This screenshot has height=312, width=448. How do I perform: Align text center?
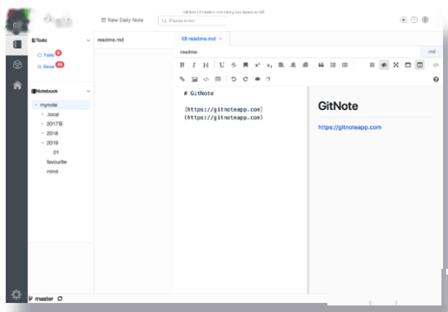coord(293,65)
